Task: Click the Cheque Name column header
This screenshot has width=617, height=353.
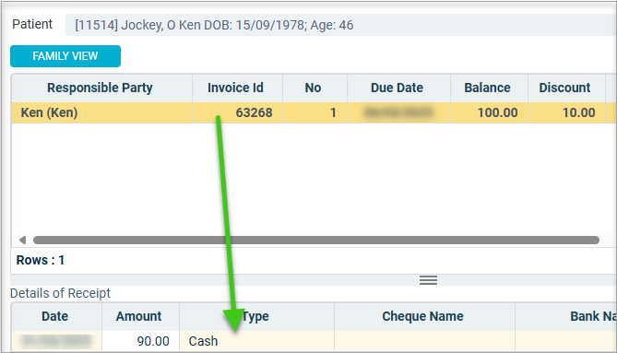Action: [424, 316]
